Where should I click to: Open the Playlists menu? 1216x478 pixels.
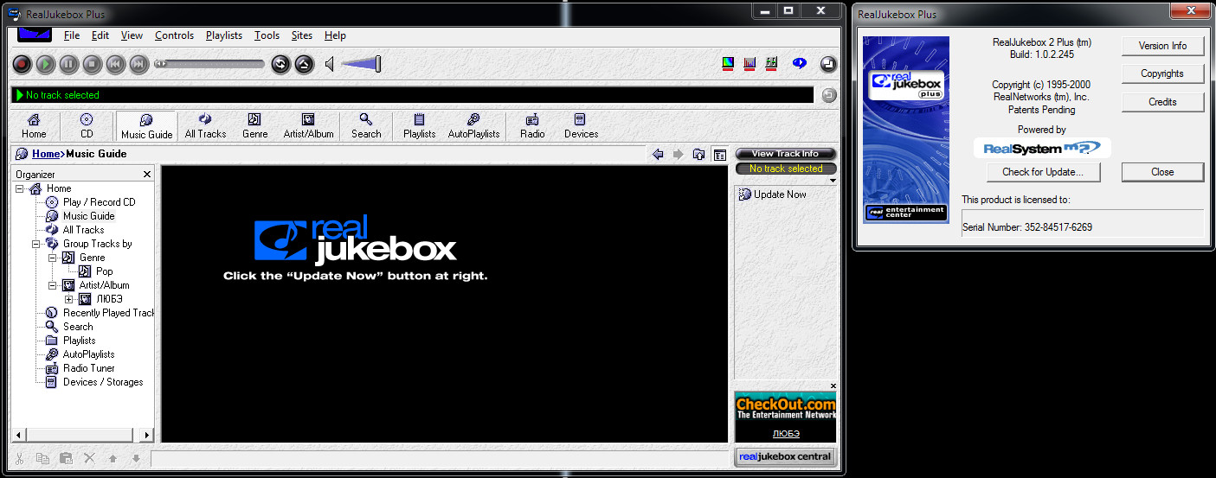coord(223,35)
